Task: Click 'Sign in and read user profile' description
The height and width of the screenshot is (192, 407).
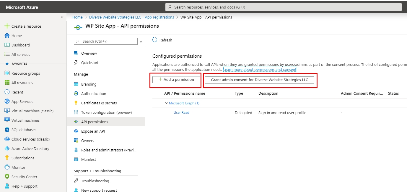Action: (x=282, y=113)
